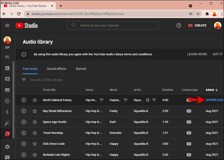Click the Search across your channel field

[x=113, y=26]
